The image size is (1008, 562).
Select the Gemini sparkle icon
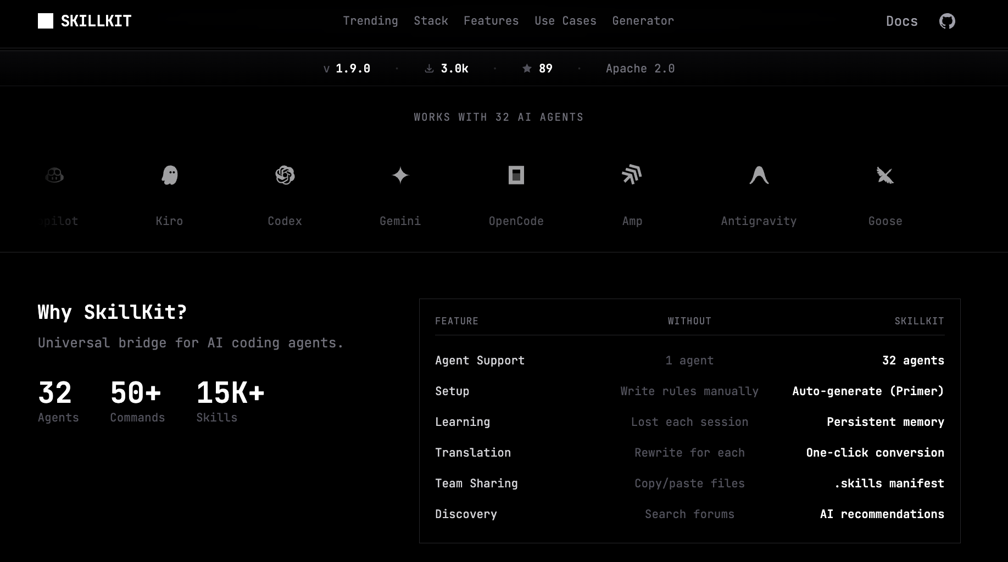(x=400, y=175)
